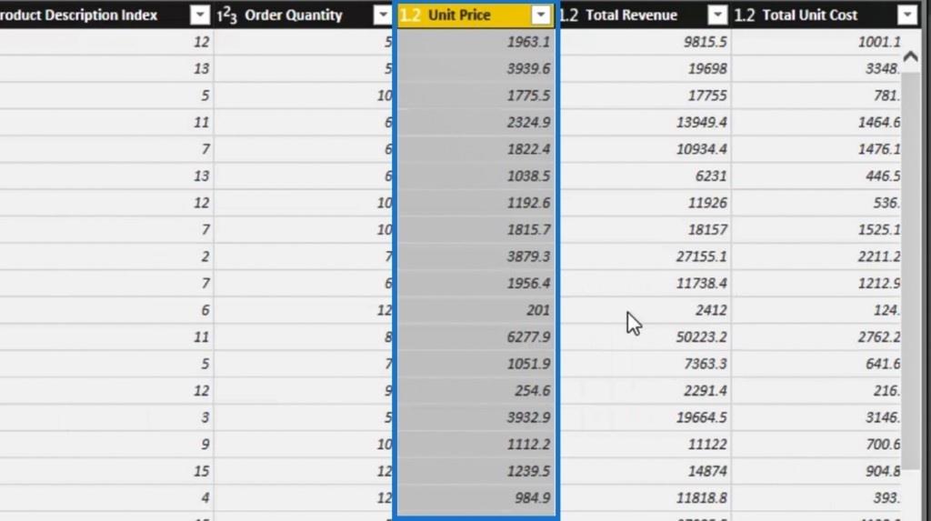Screen dimensions: 931x521
Task: Select the Unit Price cell 1051.9
Action: pyautogui.click(x=476, y=364)
